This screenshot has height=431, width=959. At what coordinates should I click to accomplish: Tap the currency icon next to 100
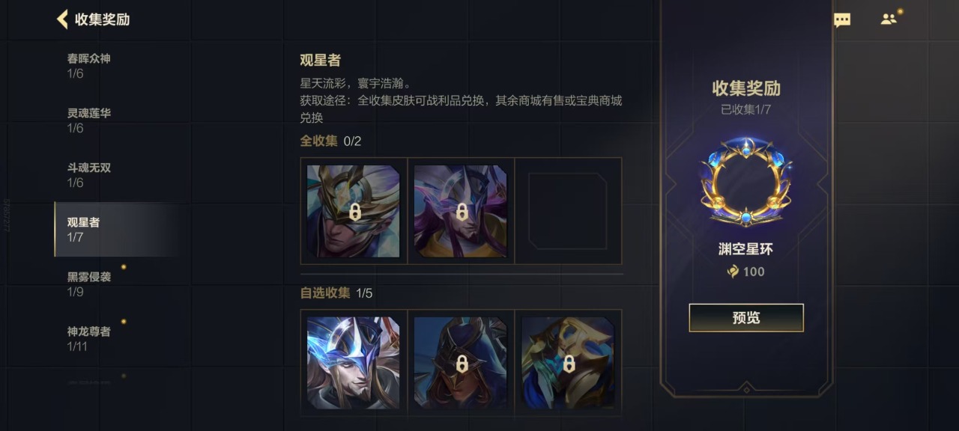coord(733,272)
